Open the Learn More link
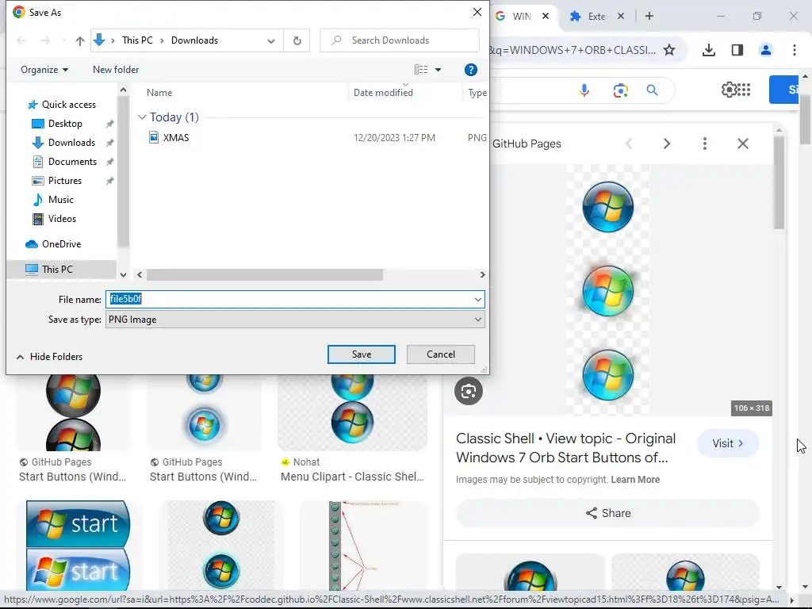This screenshot has height=609, width=812. [x=635, y=480]
